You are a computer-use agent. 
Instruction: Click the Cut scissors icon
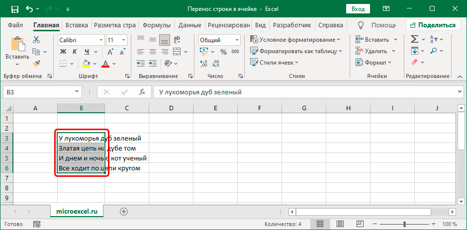point(36,40)
